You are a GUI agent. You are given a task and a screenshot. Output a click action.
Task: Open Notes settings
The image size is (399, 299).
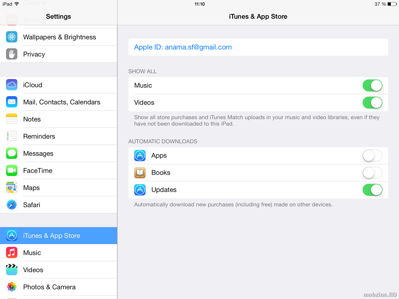click(58, 119)
